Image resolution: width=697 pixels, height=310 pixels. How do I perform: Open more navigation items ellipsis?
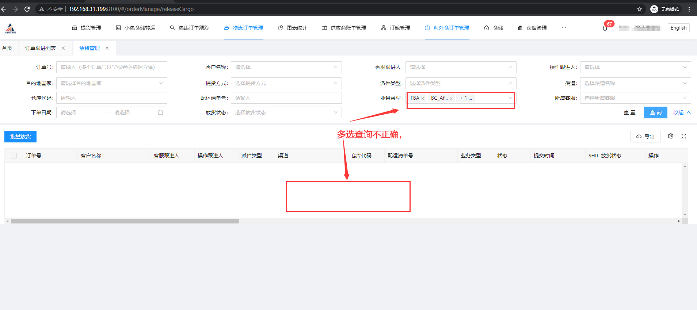point(564,28)
